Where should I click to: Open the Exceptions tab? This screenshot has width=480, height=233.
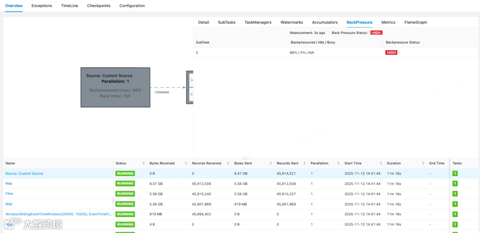tap(42, 6)
